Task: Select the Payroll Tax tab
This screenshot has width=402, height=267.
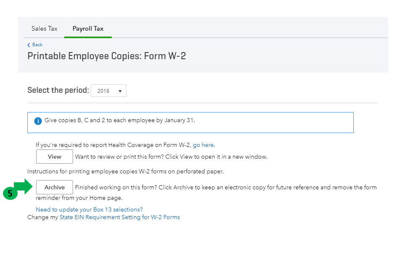Action: [88, 29]
